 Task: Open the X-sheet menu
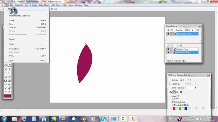click(33, 5)
